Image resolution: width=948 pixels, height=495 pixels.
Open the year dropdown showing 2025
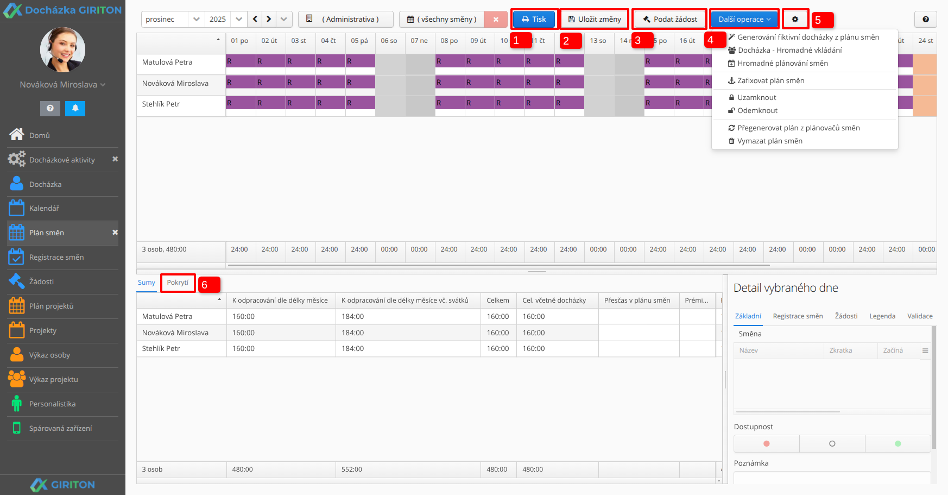238,20
